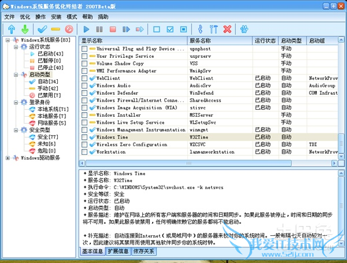Start the service with the play icon
Image resolution: width=347 pixels, height=263 pixels.
coord(86,29)
